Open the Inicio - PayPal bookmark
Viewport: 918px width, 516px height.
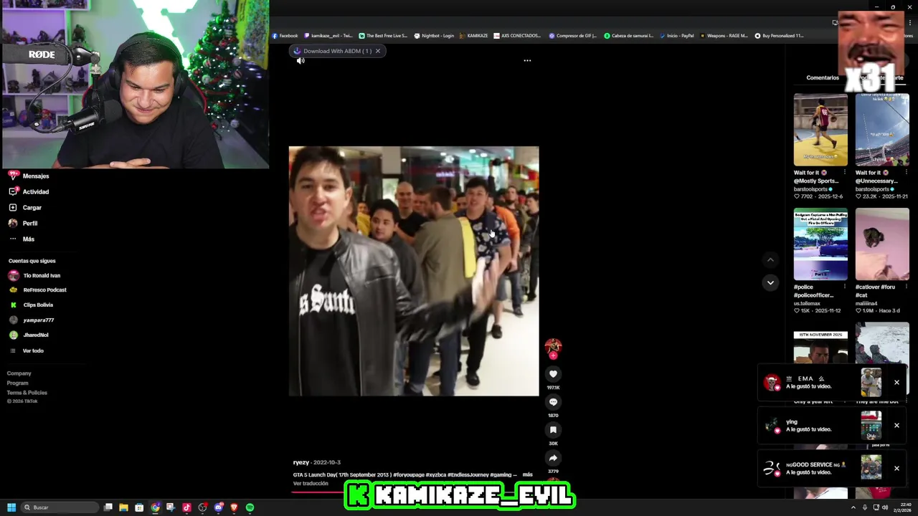tap(676, 36)
